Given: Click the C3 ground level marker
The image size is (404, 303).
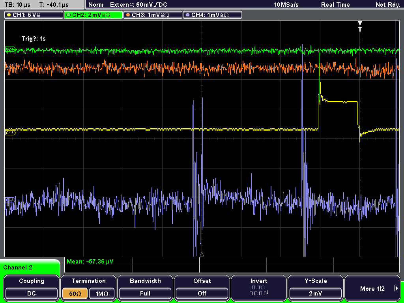Looking at the screenshot, I should [x=11, y=66].
